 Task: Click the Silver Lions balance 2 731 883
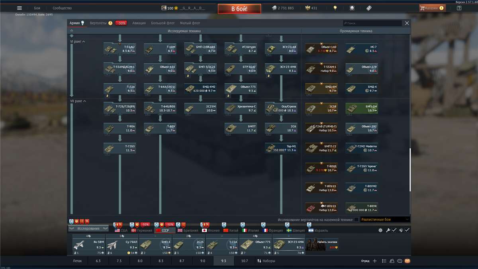coord(282,8)
